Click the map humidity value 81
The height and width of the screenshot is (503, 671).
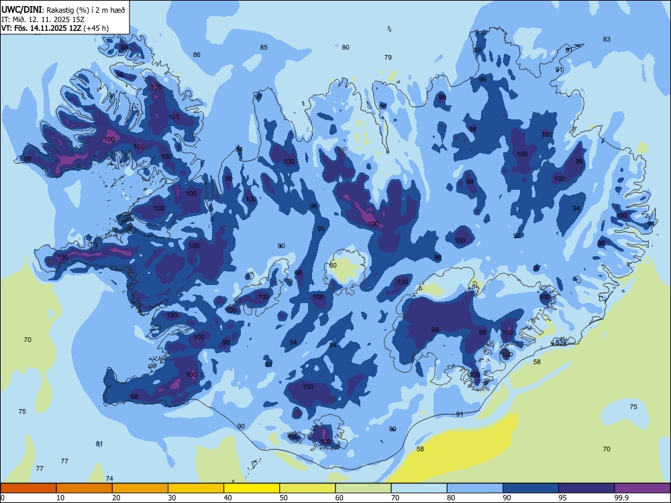(x=99, y=444)
